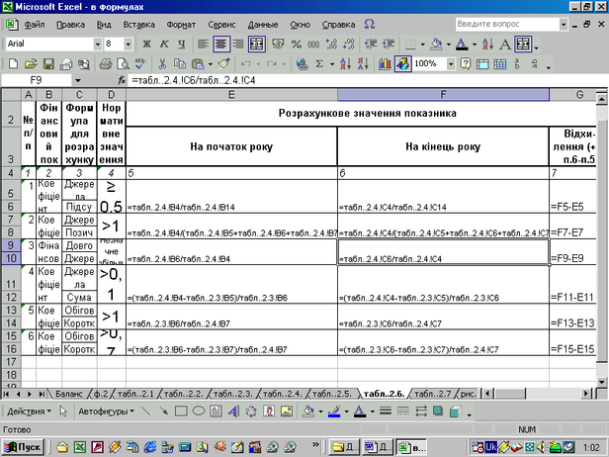Toggle bold formatting button

click(146, 44)
